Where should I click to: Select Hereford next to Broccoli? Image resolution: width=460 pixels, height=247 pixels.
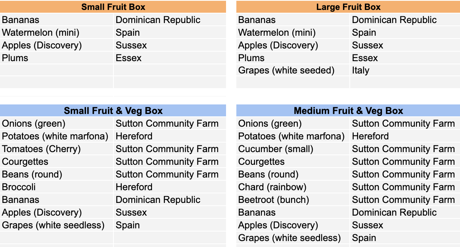170,187
